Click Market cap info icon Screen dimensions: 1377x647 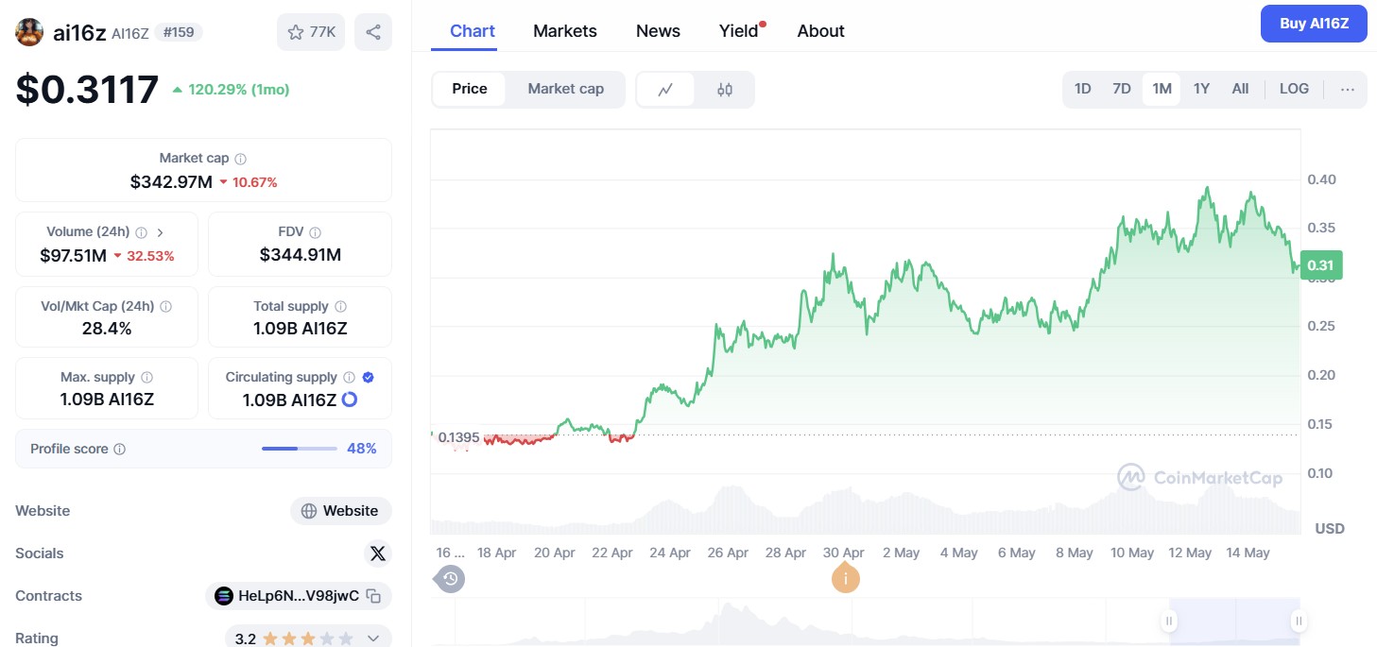click(241, 160)
